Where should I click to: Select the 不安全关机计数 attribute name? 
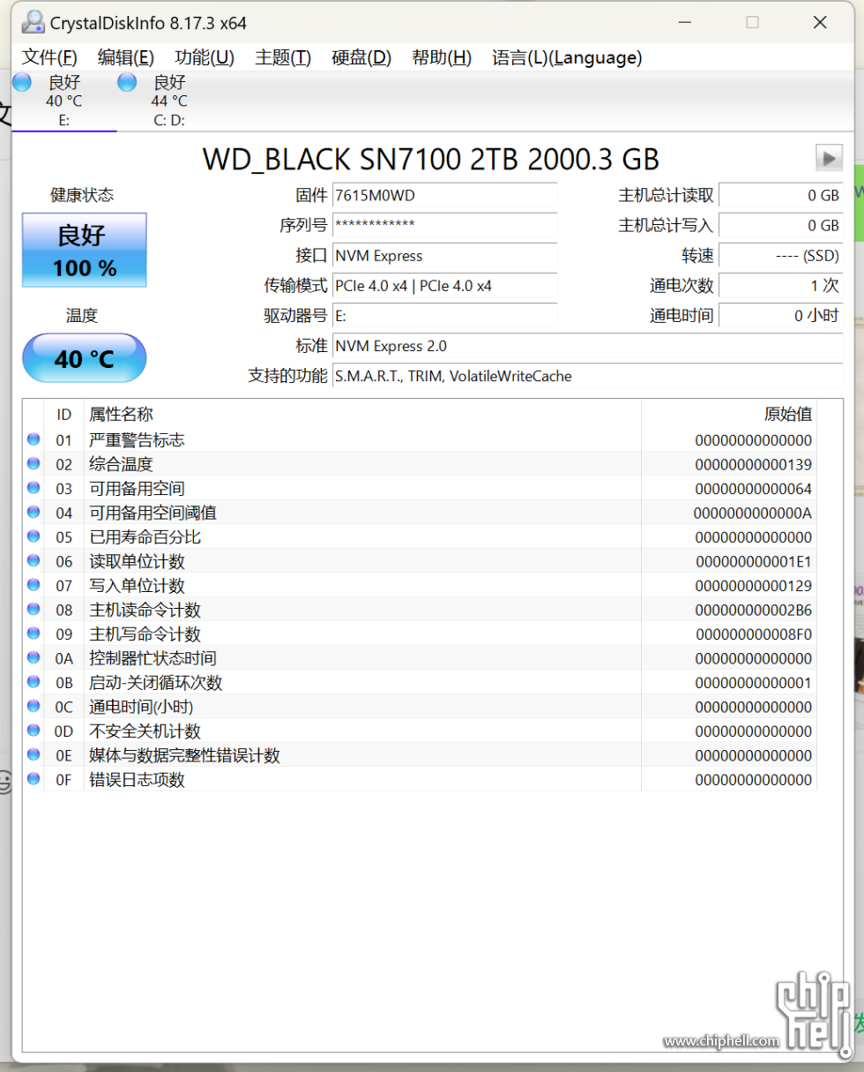point(145,731)
